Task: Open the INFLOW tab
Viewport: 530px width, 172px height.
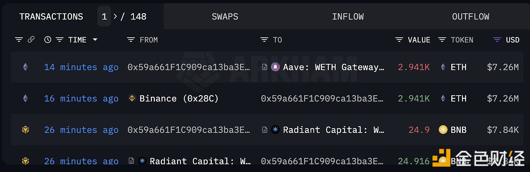Action: (347, 17)
